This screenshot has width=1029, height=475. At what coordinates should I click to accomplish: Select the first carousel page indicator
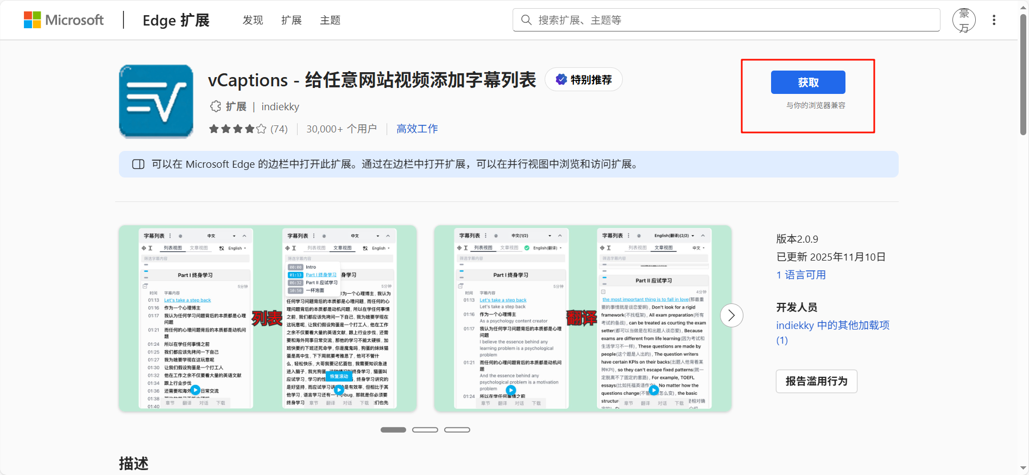coord(393,430)
